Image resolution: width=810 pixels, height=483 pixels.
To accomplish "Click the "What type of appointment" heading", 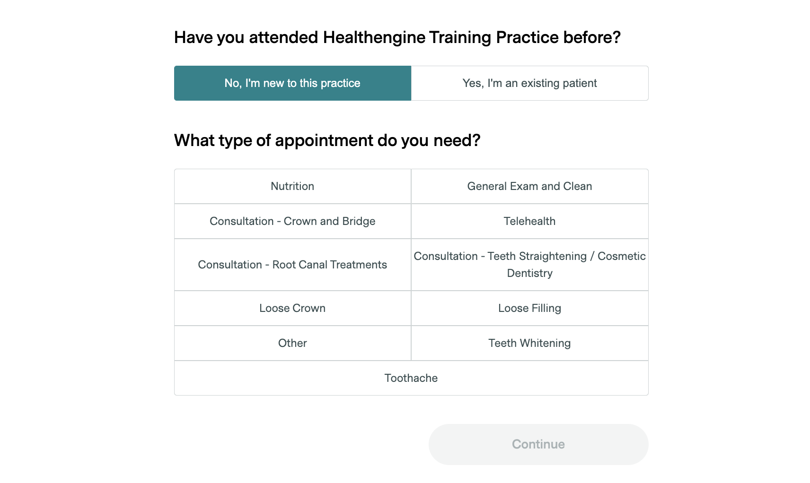I will [x=327, y=140].
